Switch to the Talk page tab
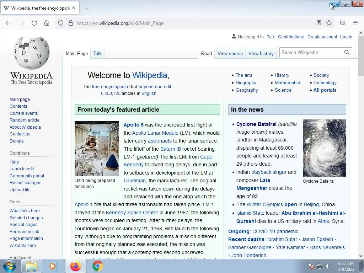Image resolution: width=364 pixels, height=273 pixels. 97,53
